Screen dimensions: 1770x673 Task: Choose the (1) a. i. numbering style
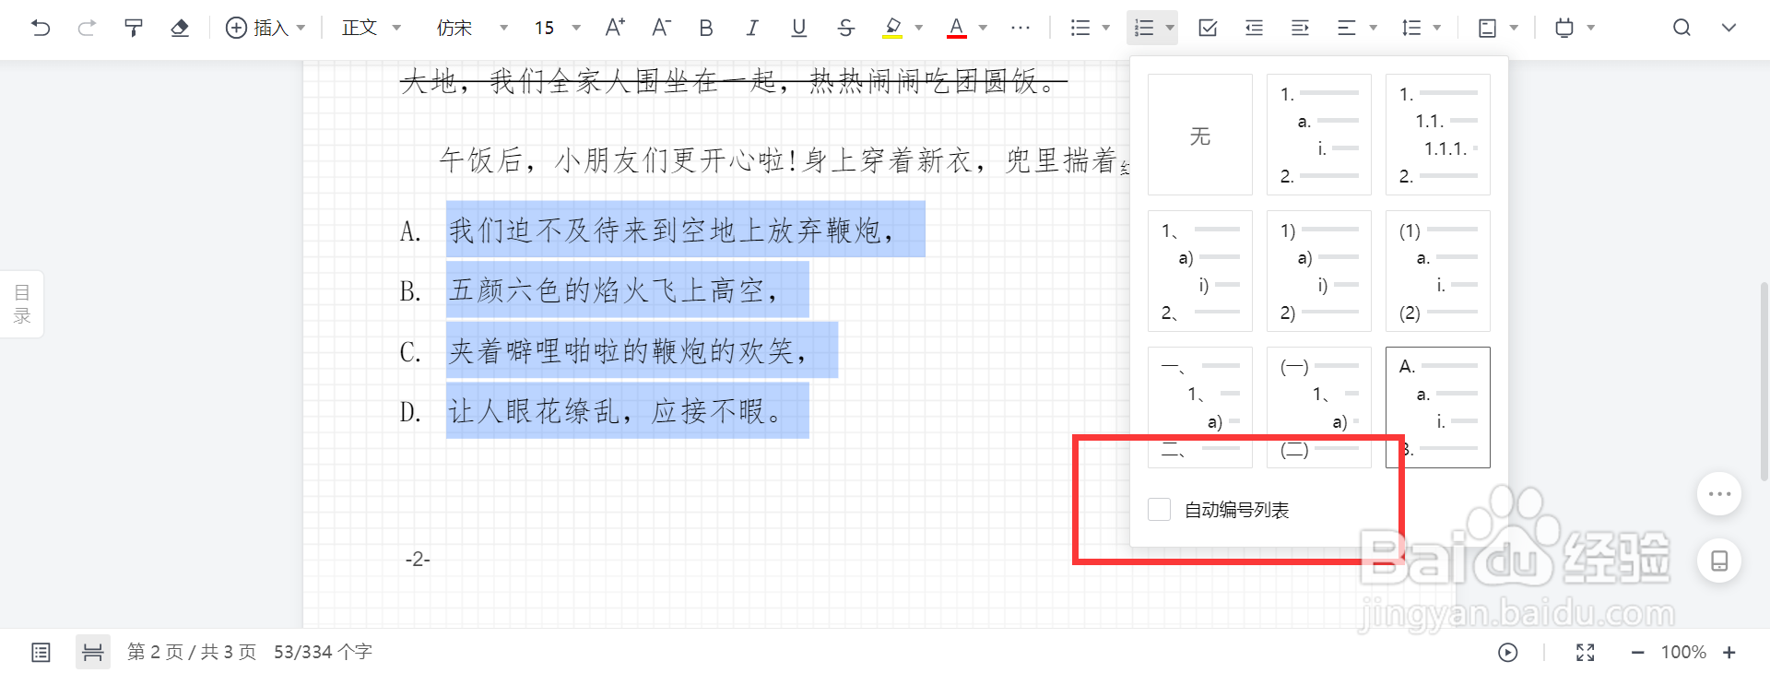(x=1437, y=271)
